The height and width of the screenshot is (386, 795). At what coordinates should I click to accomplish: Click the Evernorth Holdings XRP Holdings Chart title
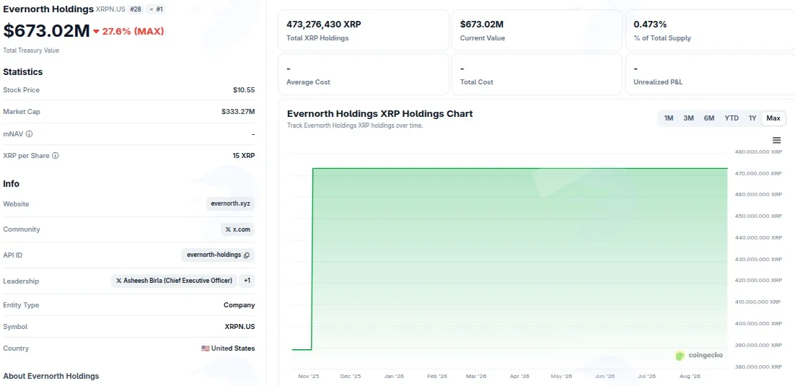(379, 113)
